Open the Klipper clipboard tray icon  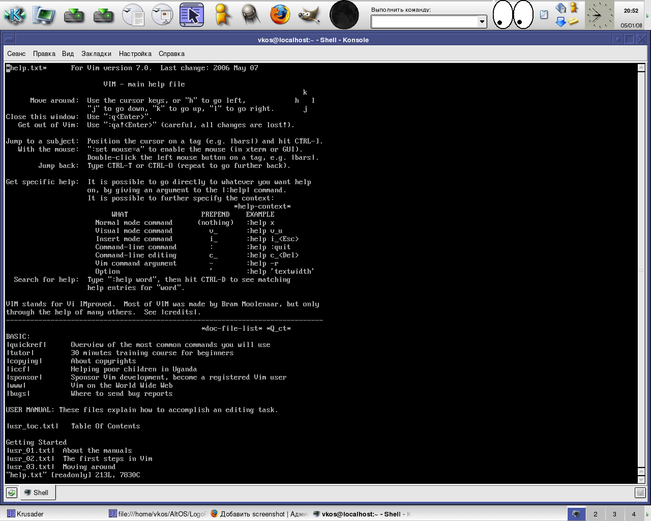click(x=544, y=15)
